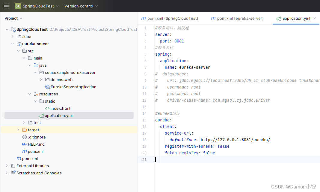The width and height of the screenshot is (320, 192).
Task: Collapse the src folder
Action: coord(18,51)
